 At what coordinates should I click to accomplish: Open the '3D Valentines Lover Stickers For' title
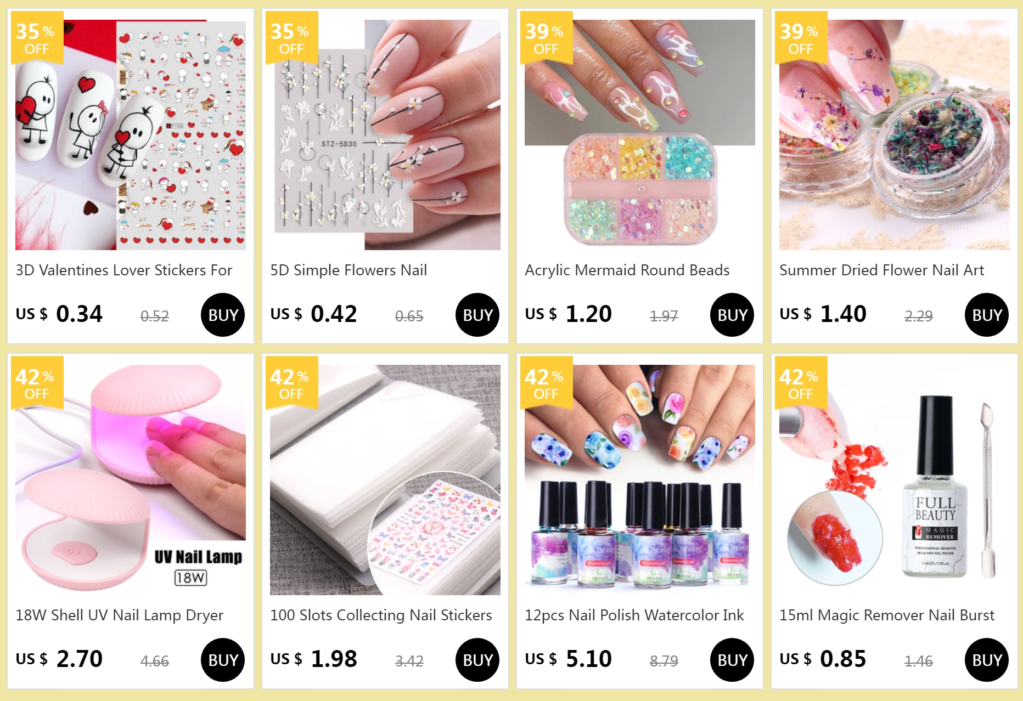[124, 270]
